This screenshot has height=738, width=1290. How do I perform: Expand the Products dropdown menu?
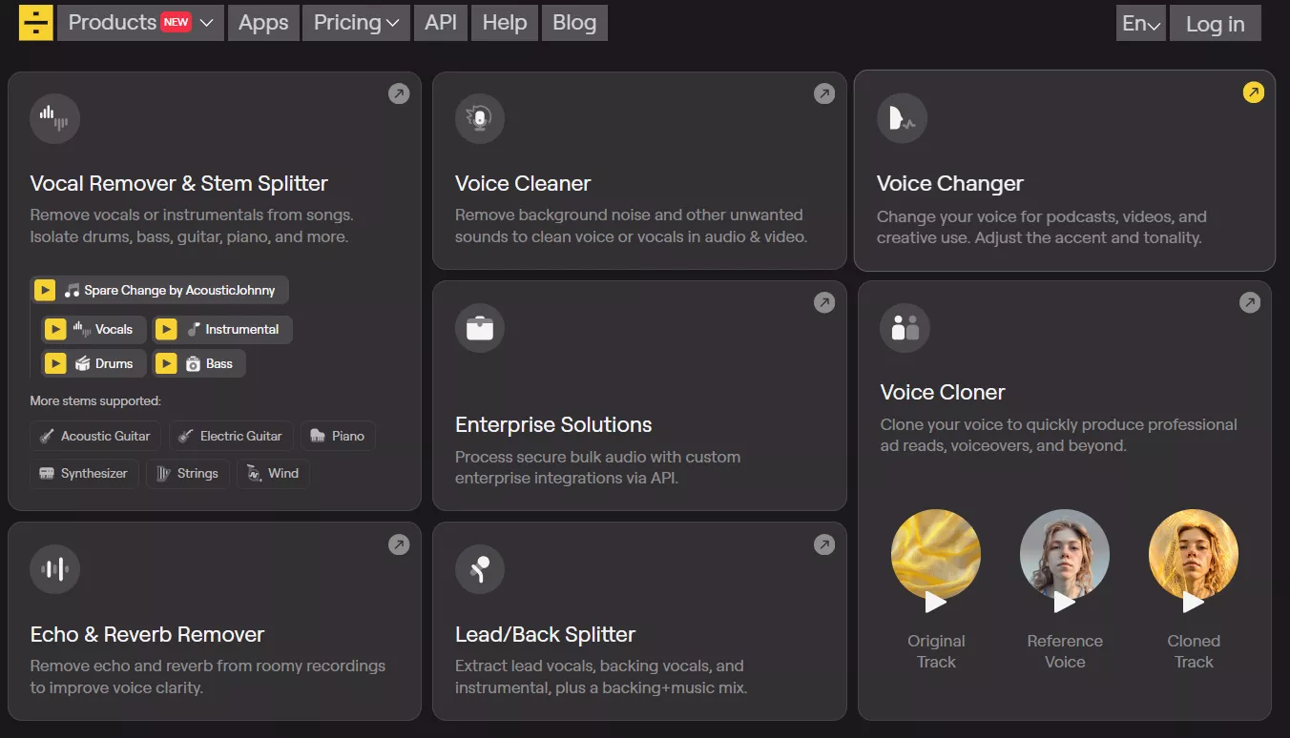tap(140, 23)
